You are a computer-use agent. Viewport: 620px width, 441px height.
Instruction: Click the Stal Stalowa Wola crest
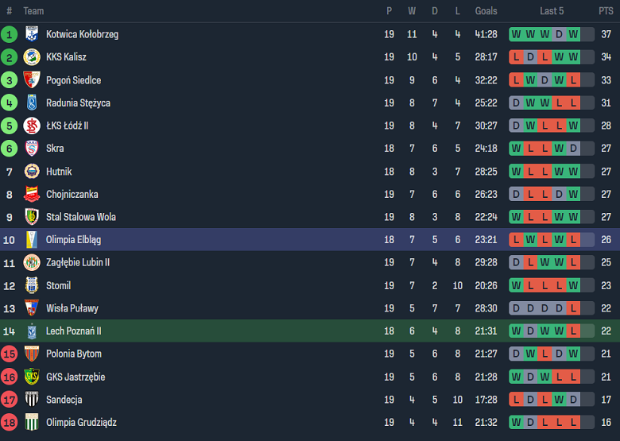tap(32, 217)
